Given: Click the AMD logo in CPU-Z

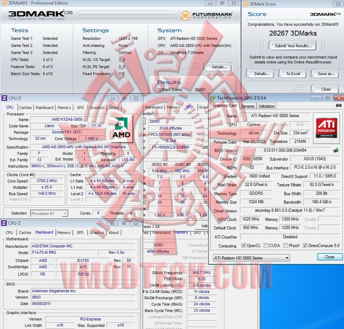Looking at the screenshot, I should point(121,128).
